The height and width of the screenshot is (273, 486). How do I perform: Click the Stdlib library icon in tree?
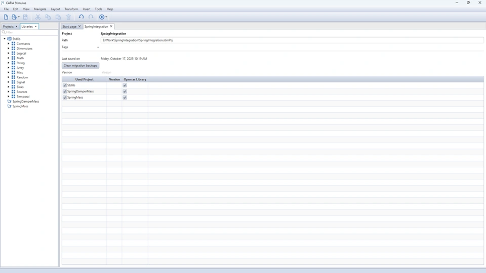tap(9, 39)
